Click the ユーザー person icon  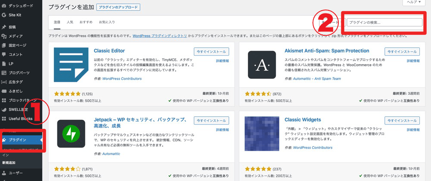pyautogui.click(x=4, y=173)
